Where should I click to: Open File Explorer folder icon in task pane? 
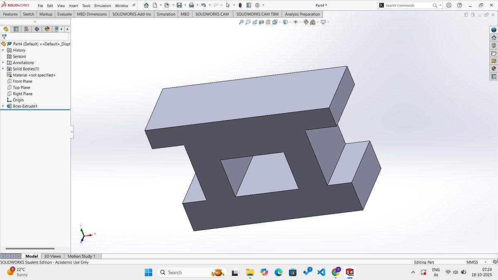pyautogui.click(x=493, y=53)
